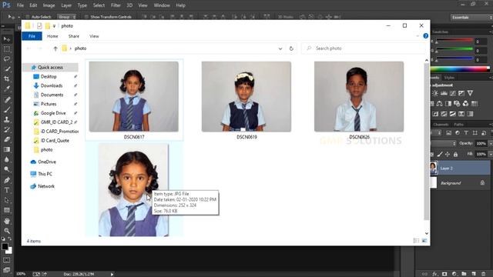This screenshot has width=493, height=277.
Task: Add layer mask from Layers panel
Action: pos(444,274)
